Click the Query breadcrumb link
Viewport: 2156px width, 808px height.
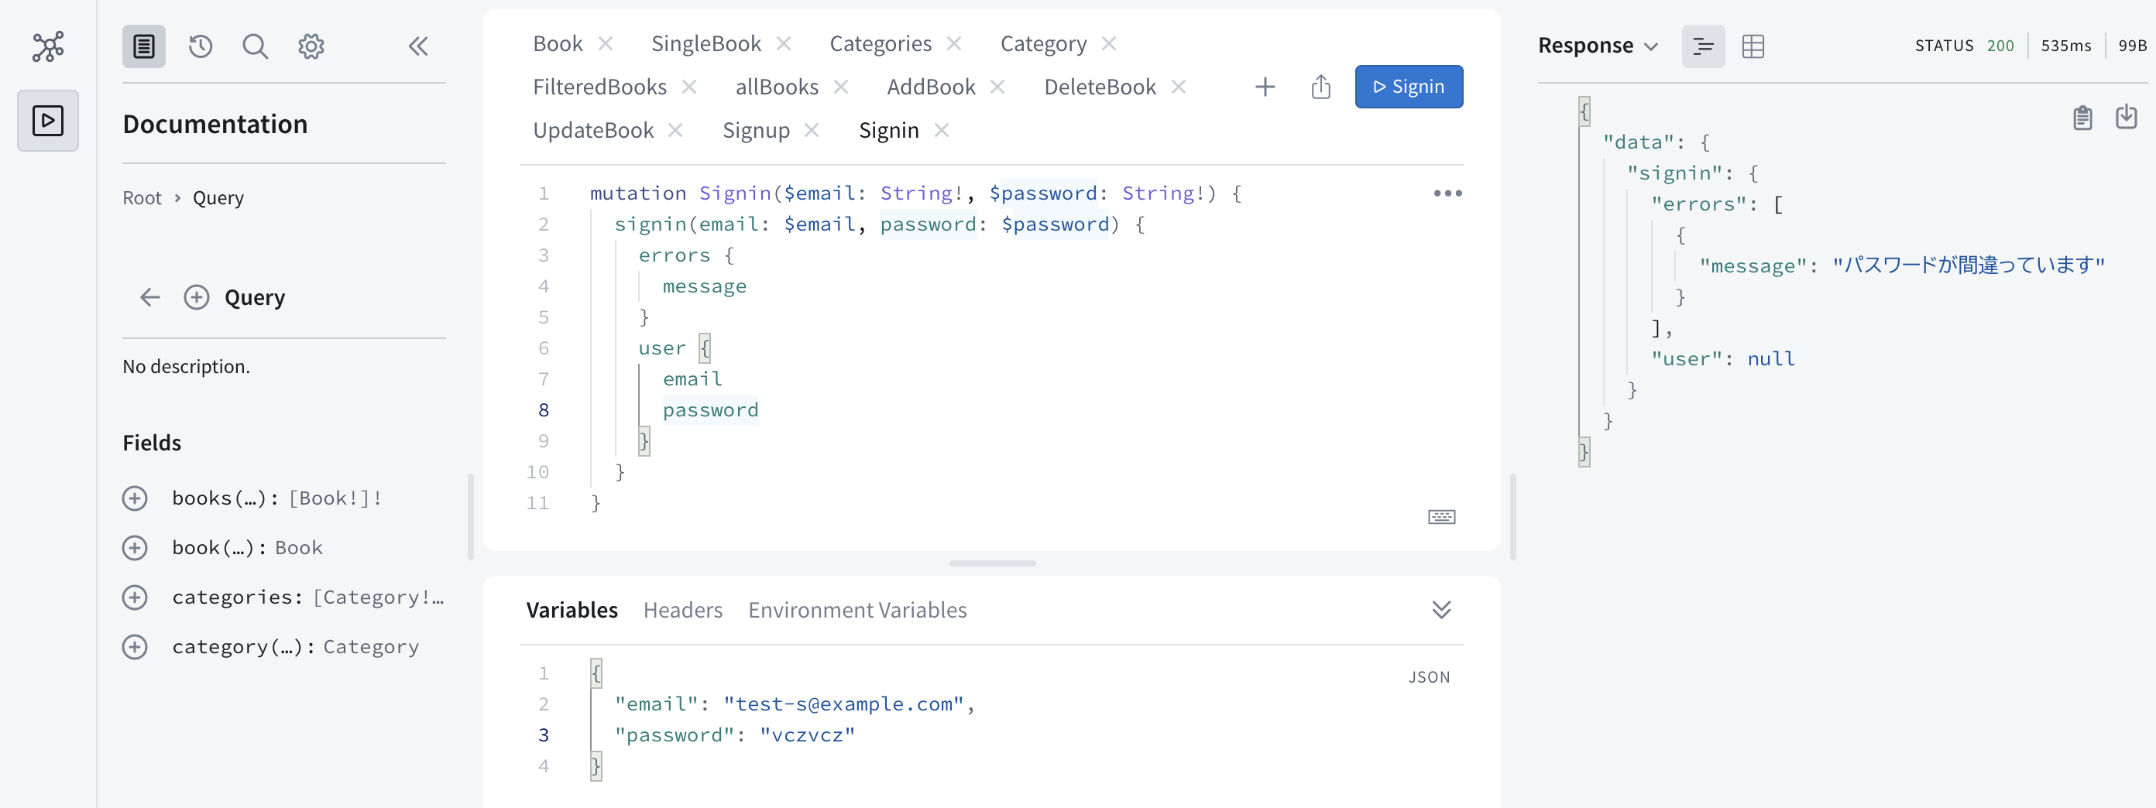pos(218,198)
